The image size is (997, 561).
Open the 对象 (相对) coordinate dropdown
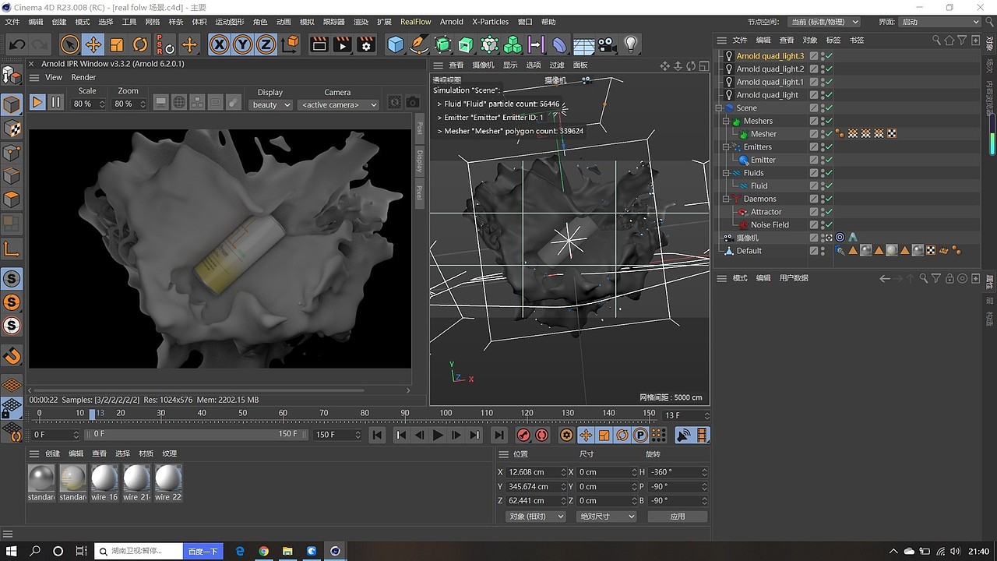coord(536,517)
